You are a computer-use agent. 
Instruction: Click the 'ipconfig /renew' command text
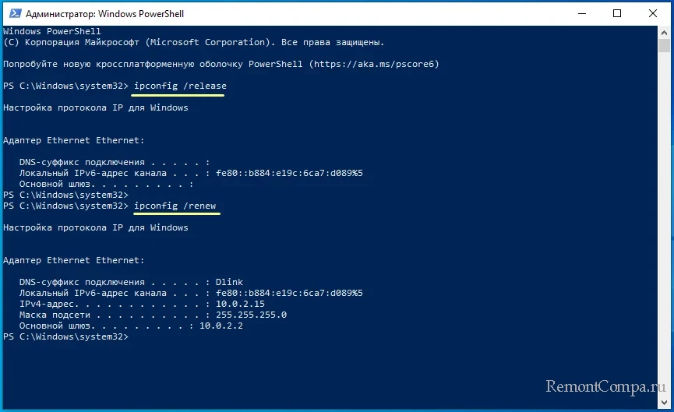click(175, 206)
